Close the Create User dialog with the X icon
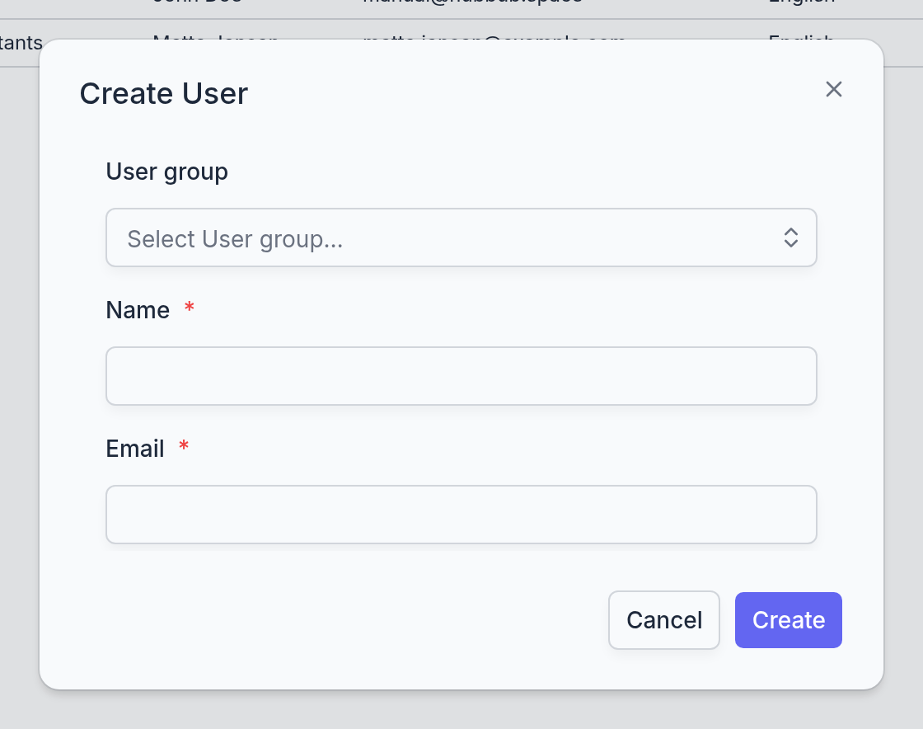The width and height of the screenshot is (923, 729). 833,90
